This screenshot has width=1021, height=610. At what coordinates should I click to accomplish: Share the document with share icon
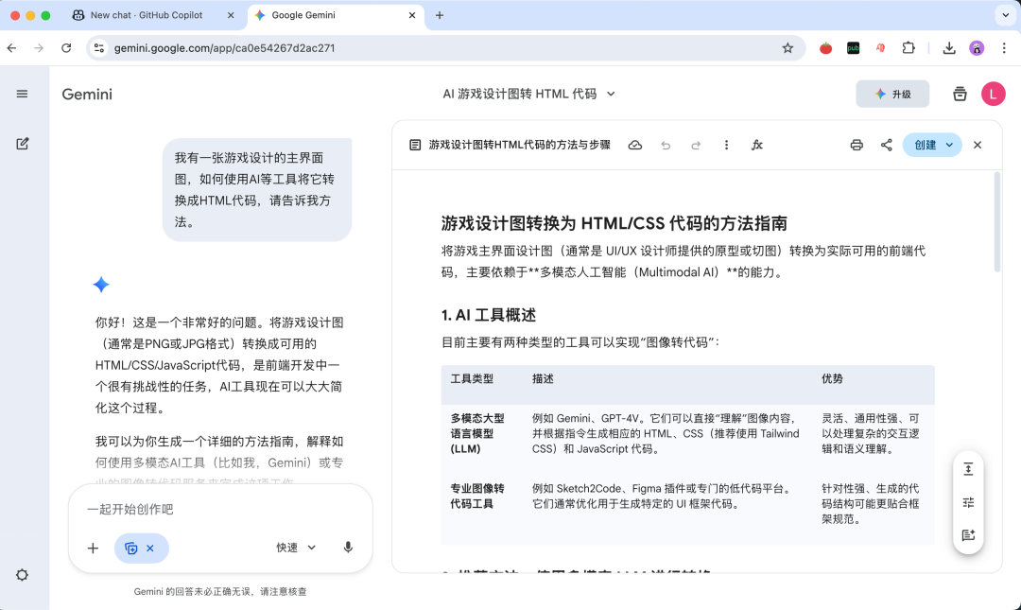click(x=886, y=145)
